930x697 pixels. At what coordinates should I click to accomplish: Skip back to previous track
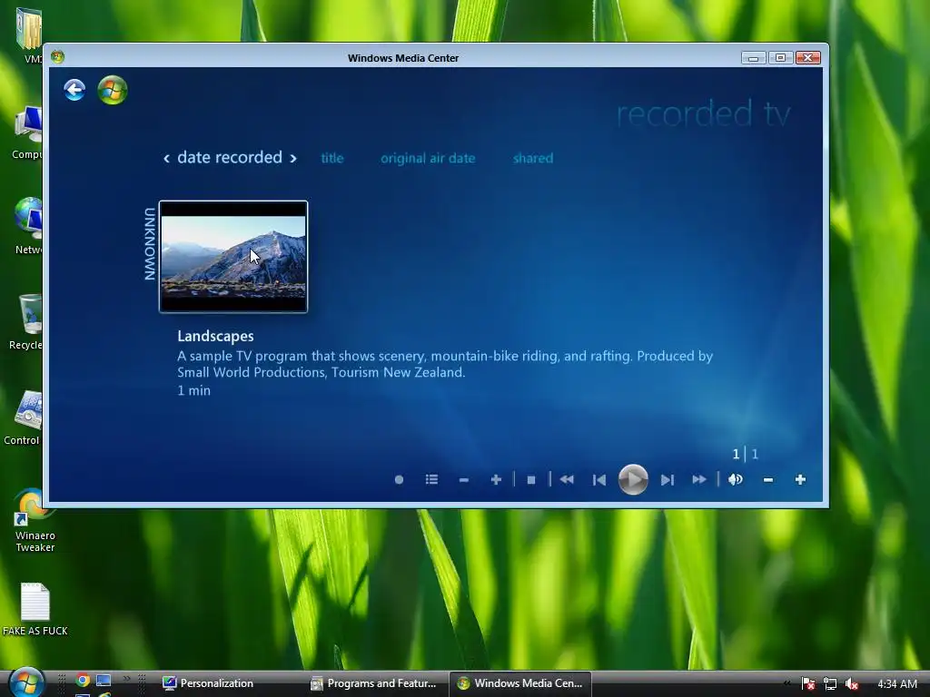(x=599, y=480)
